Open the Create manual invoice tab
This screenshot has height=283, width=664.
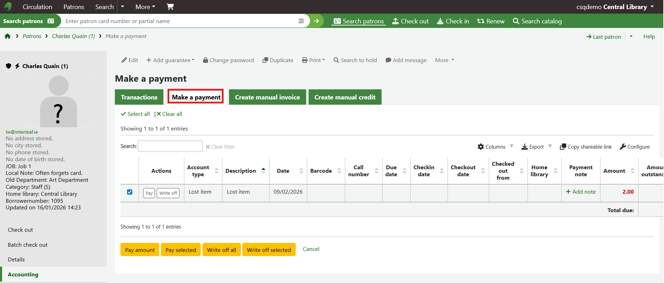(267, 97)
